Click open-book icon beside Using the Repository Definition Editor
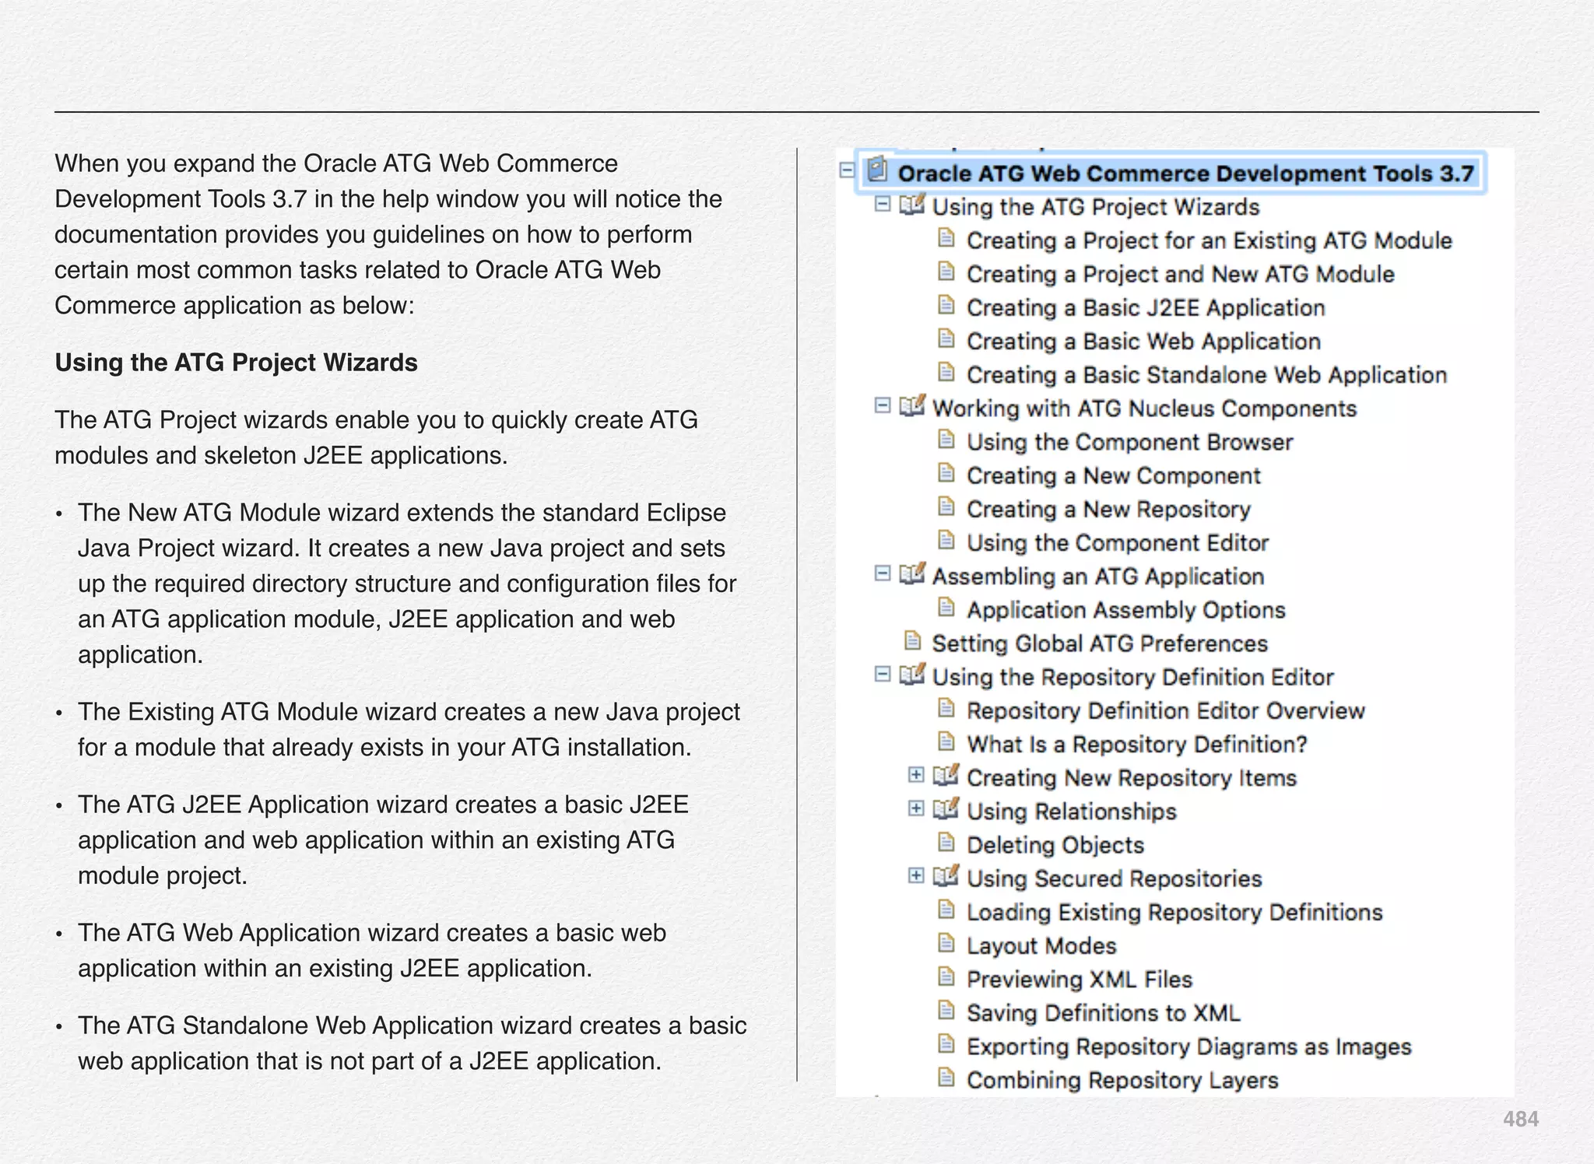Image resolution: width=1594 pixels, height=1164 pixels. (911, 675)
